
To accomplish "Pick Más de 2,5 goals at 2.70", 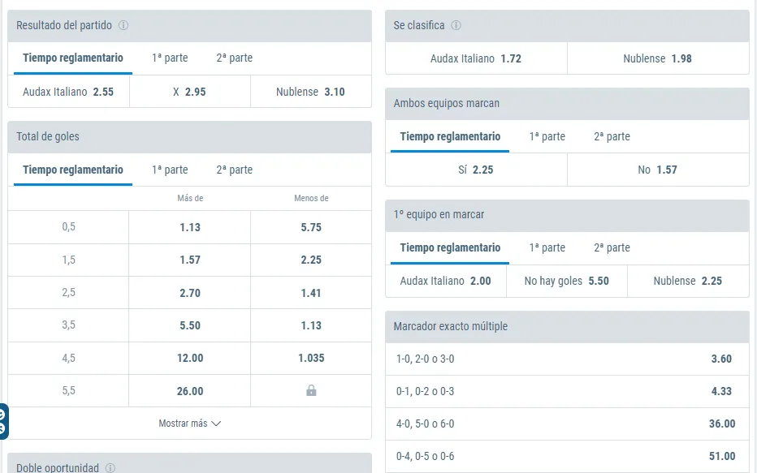I will point(190,293).
